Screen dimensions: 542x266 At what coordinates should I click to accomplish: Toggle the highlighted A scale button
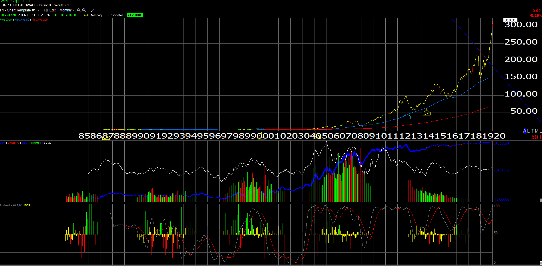pyautogui.click(x=525, y=131)
